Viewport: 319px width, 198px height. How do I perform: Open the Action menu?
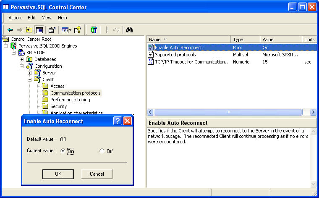(15, 18)
